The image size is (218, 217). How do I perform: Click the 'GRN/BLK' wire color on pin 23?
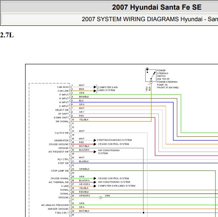coord(84,169)
